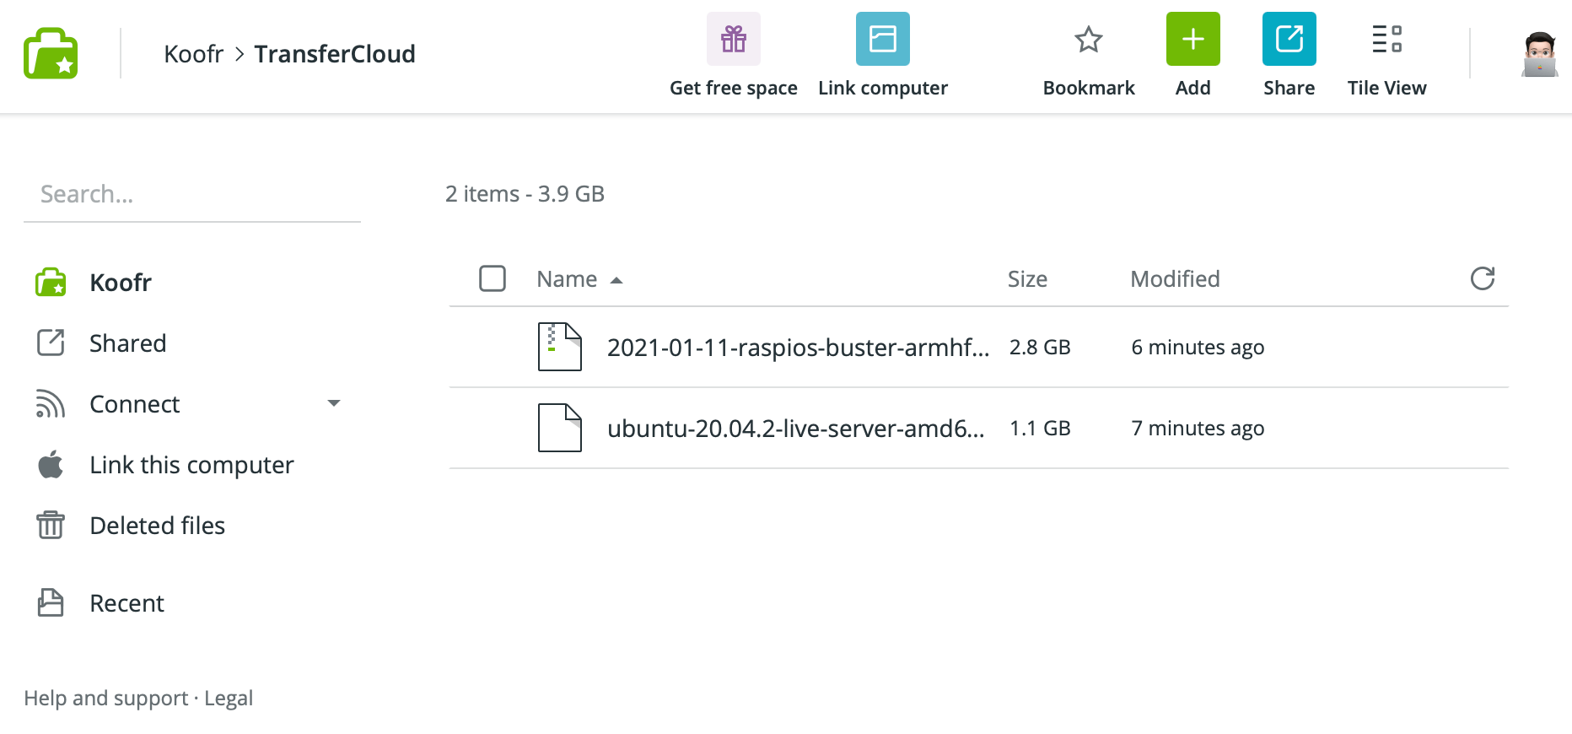Select Link this computer
Image resolution: width=1572 pixels, height=734 pixels.
coord(192,465)
